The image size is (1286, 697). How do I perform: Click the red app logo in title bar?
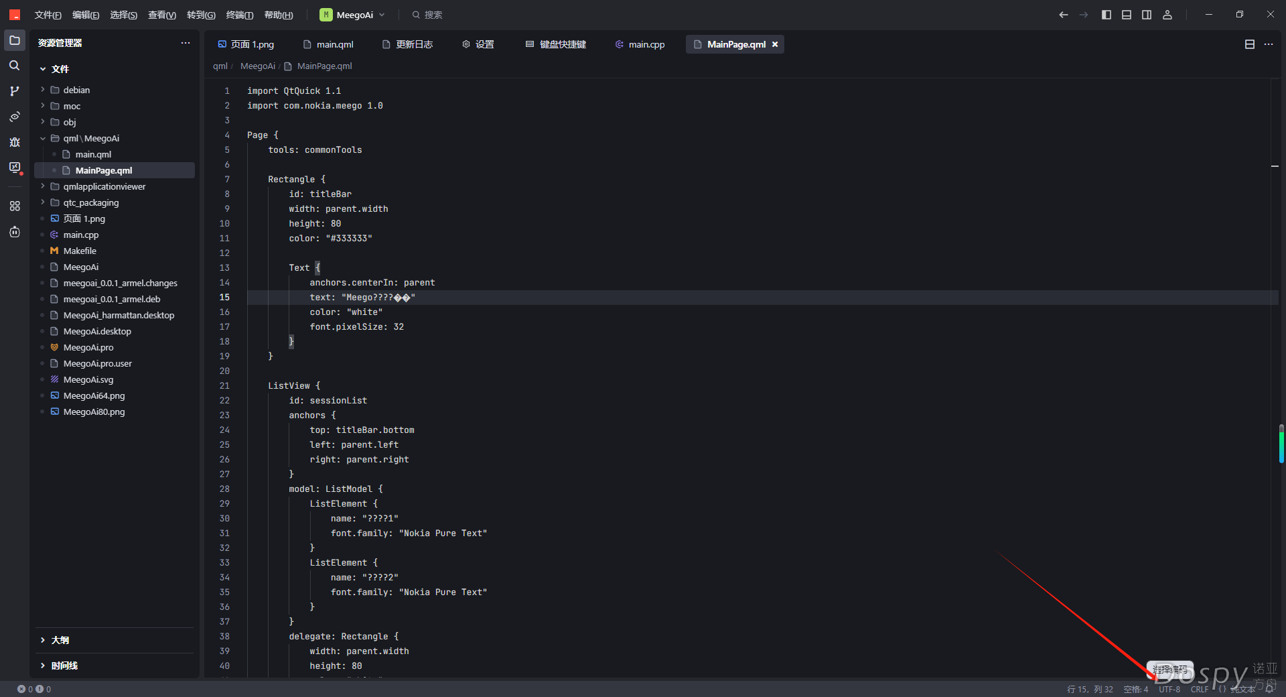15,15
